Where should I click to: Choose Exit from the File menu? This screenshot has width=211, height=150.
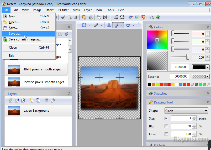11,56
